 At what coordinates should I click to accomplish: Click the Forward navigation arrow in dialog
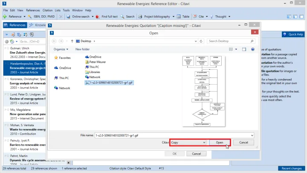pyautogui.click(x=61, y=41)
